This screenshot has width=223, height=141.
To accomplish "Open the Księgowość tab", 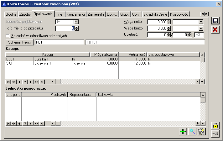I will [x=179, y=14].
